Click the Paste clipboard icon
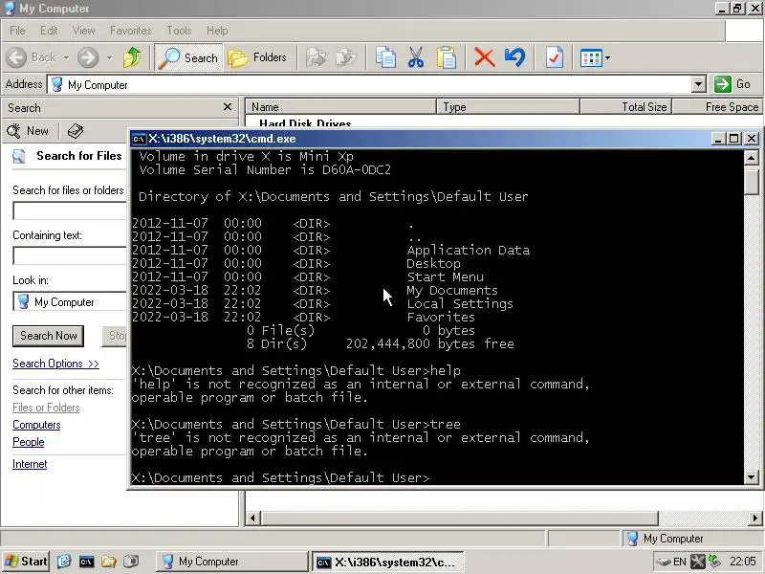Viewport: 765px width, 574px height. [x=446, y=57]
